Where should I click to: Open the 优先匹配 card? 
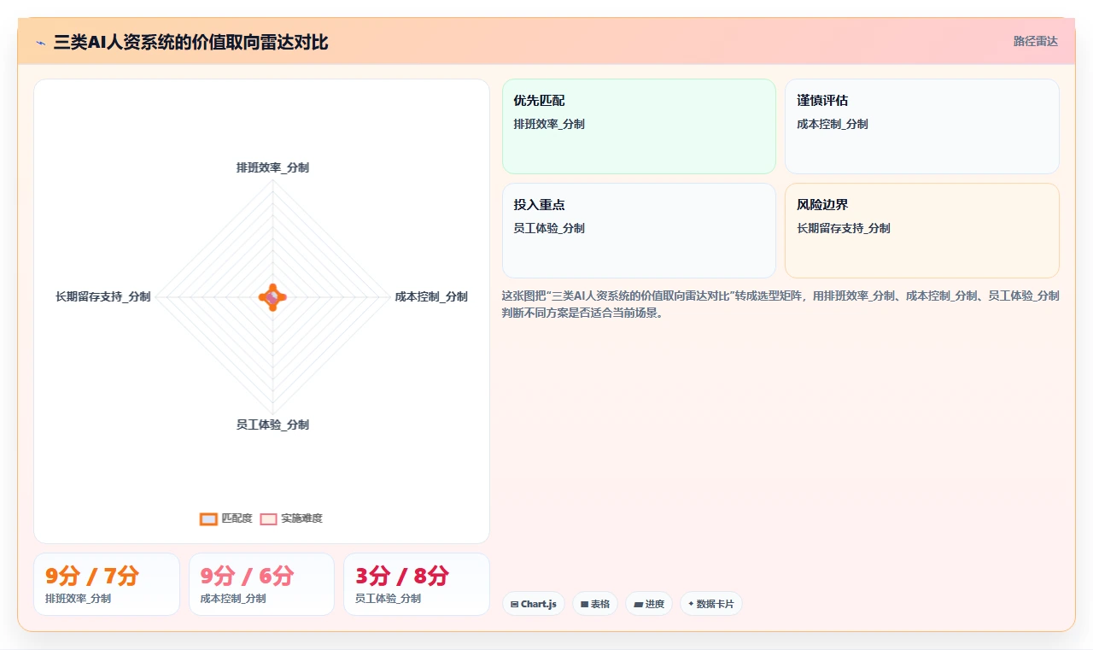(x=639, y=126)
